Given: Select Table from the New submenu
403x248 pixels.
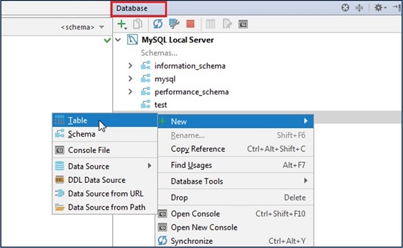Looking at the screenshot, I should pos(105,120).
